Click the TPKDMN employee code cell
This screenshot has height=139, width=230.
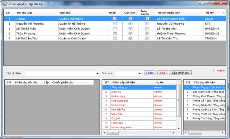215,38
